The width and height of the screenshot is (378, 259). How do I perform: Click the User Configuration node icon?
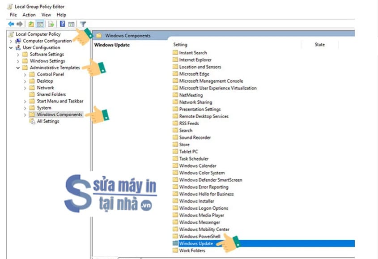pyautogui.click(x=18, y=48)
